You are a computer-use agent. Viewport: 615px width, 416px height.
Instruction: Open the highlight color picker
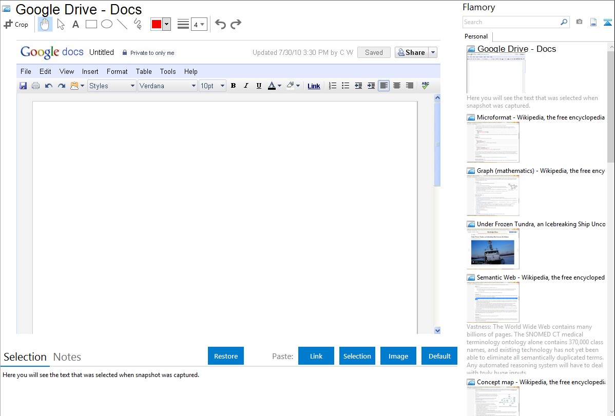point(293,86)
